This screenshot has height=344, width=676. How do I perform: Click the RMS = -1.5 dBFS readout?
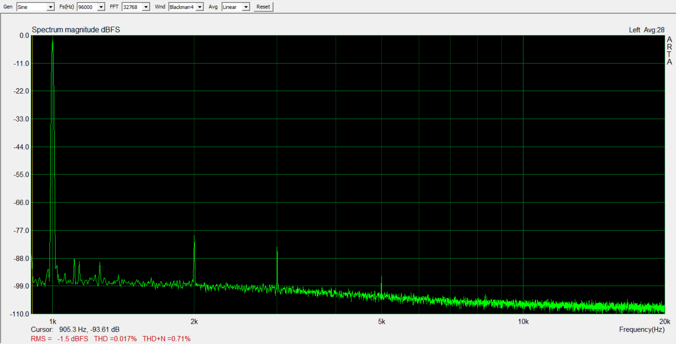59,339
